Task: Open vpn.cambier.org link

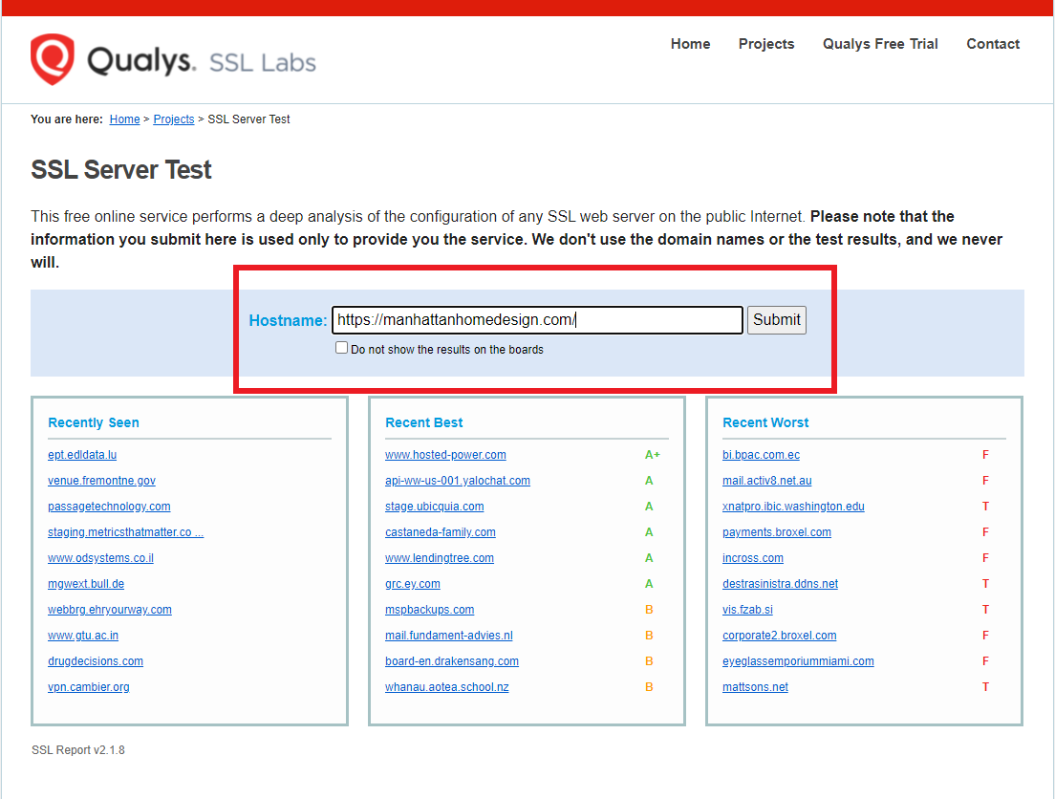Action: [89, 687]
